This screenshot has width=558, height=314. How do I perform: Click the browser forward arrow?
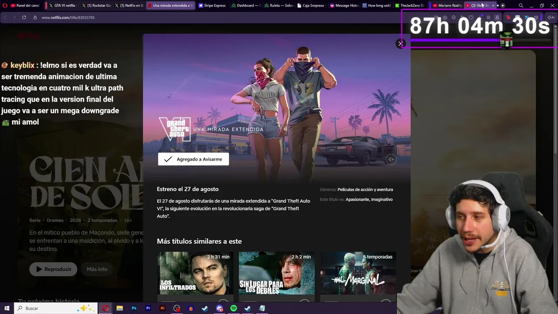14,17
